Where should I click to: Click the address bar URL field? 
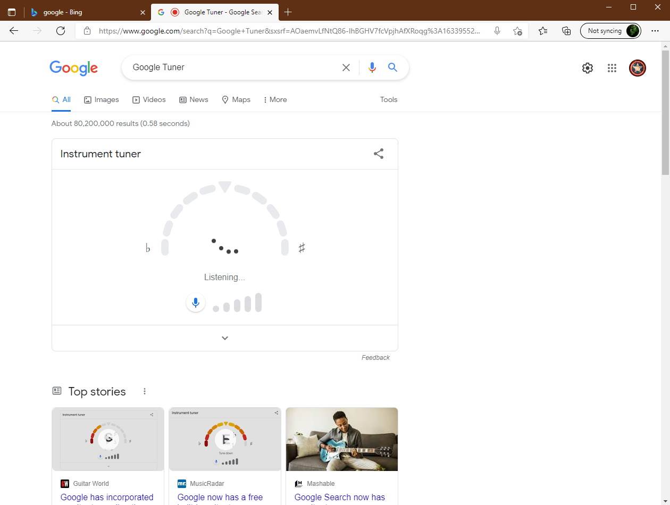point(287,30)
